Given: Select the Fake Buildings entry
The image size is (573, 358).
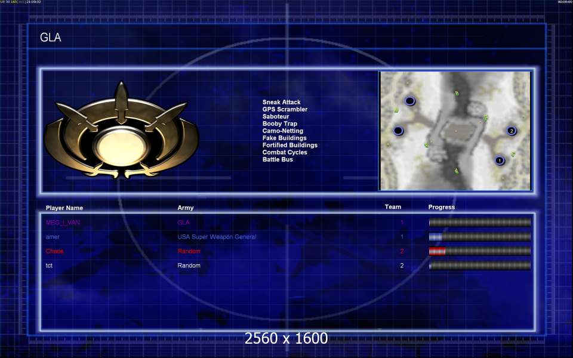Looking at the screenshot, I should coord(284,138).
